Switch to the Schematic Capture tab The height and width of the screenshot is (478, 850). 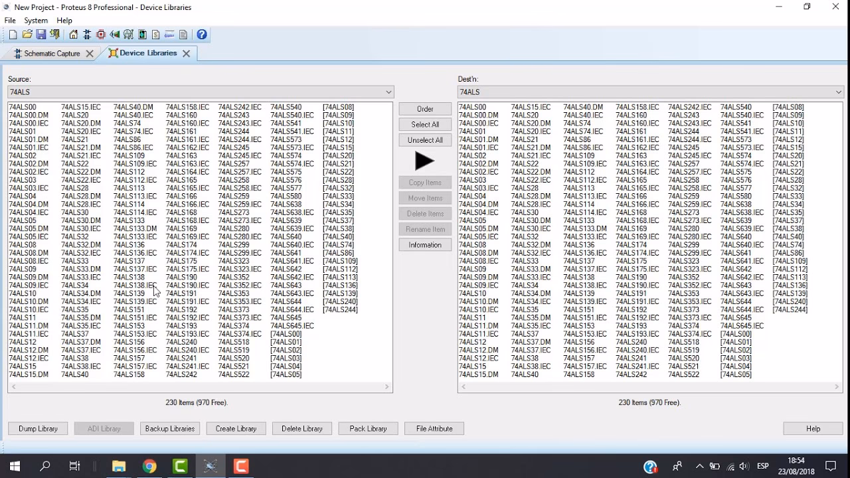point(52,54)
